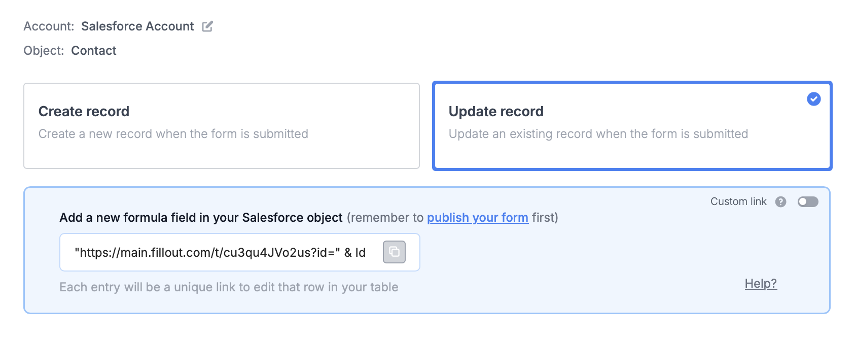
Task: Click the edit icon beside Salesforce Account
Action: pyautogui.click(x=207, y=26)
